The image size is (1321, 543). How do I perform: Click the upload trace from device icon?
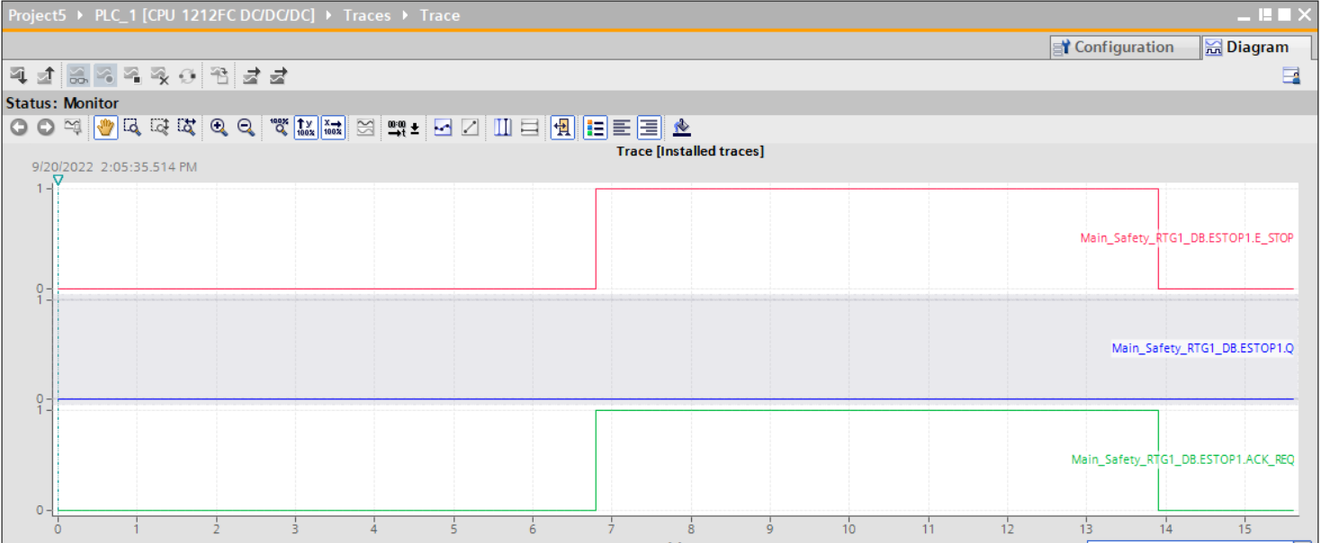tap(45, 76)
